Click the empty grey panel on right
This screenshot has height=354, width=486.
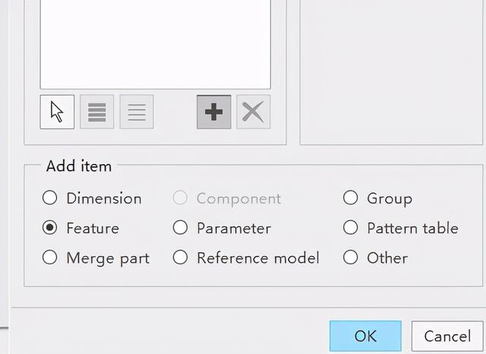pos(392,71)
